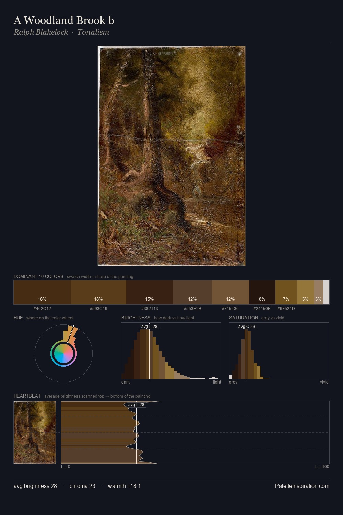Select the #24150E near-black 8% swatch
Screen dimensions: 343x515
(262, 292)
